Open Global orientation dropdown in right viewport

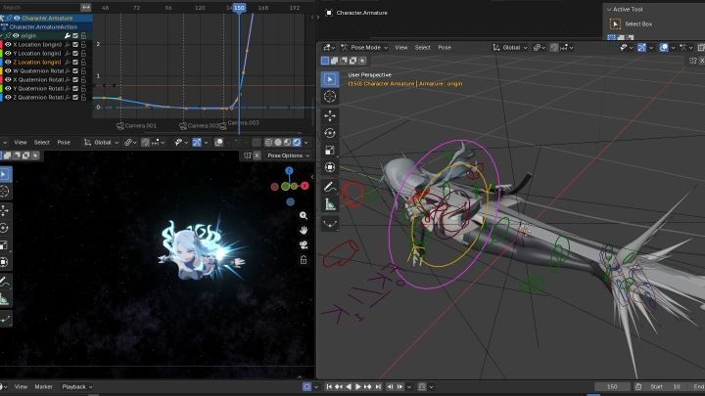coord(510,48)
